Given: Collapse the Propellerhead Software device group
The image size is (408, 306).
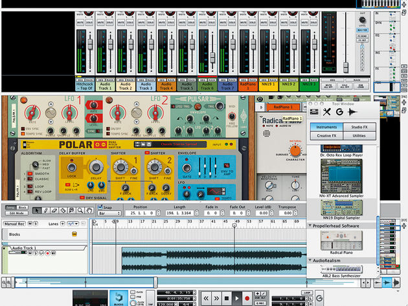Looking at the screenshot, I should pos(310,225).
